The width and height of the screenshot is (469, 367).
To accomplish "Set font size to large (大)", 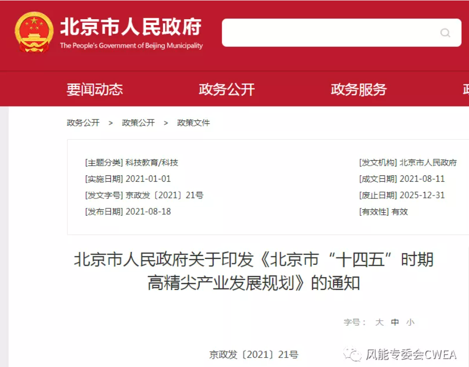I will [x=379, y=322].
